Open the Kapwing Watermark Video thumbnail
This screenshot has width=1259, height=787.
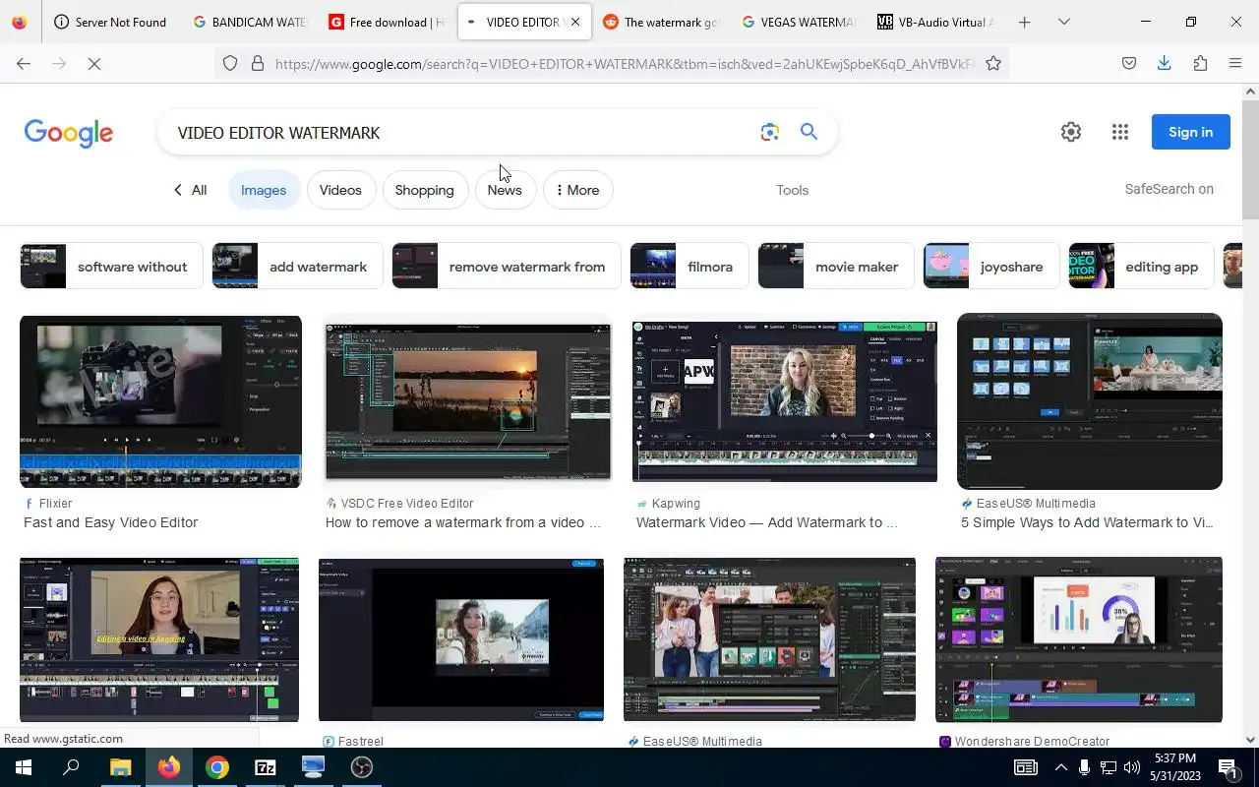point(784,401)
